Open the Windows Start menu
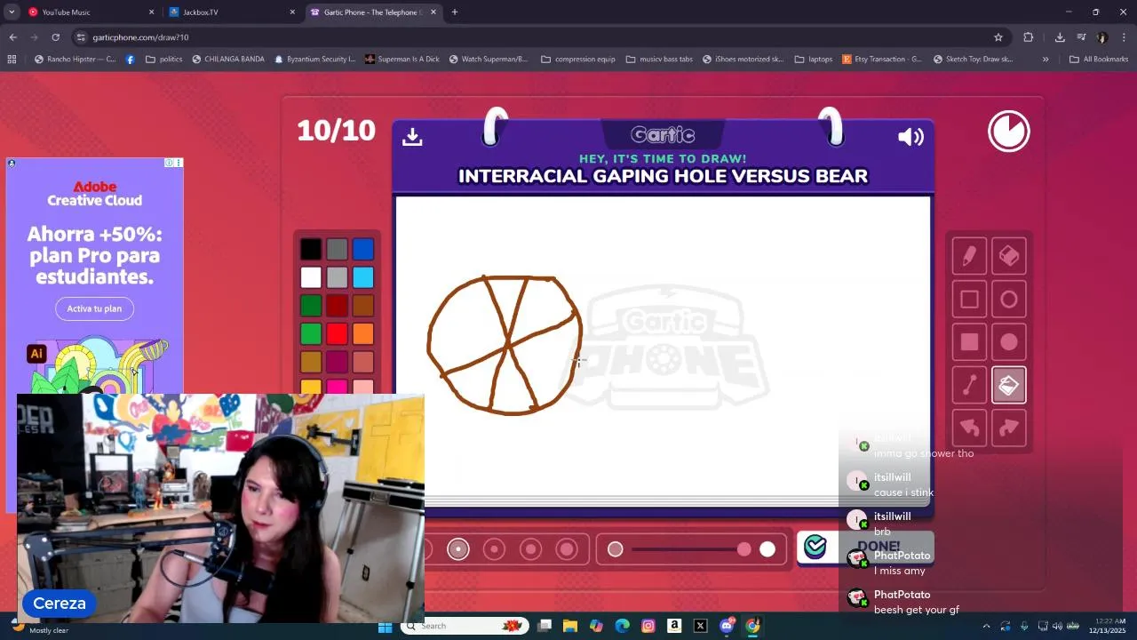The width and height of the screenshot is (1137, 640). pyautogui.click(x=385, y=626)
